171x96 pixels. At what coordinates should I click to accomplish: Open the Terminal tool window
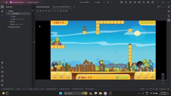click(x=2, y=81)
